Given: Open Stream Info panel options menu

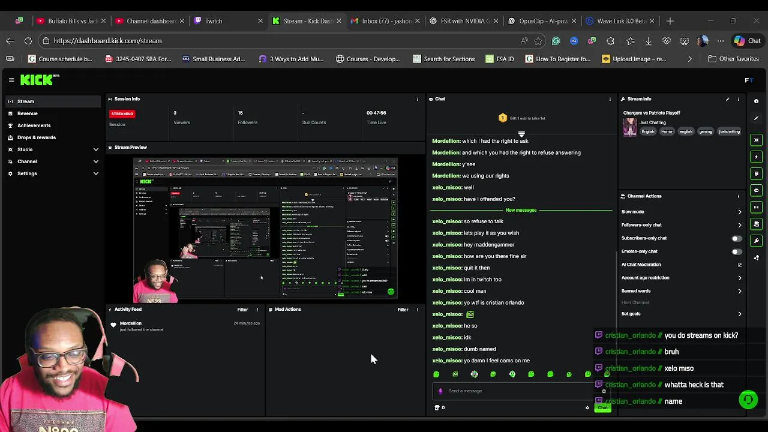Looking at the screenshot, I should point(739,99).
